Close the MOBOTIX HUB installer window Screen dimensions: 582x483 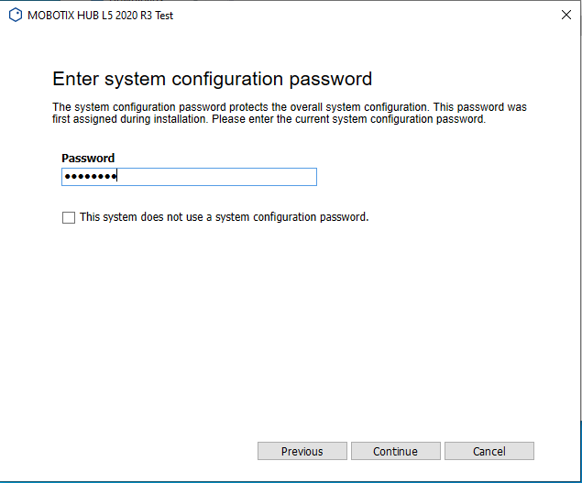[565, 15]
